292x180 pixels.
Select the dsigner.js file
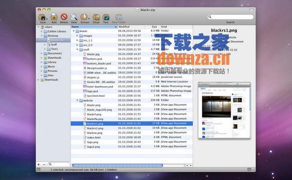pyautogui.click(x=93, y=77)
